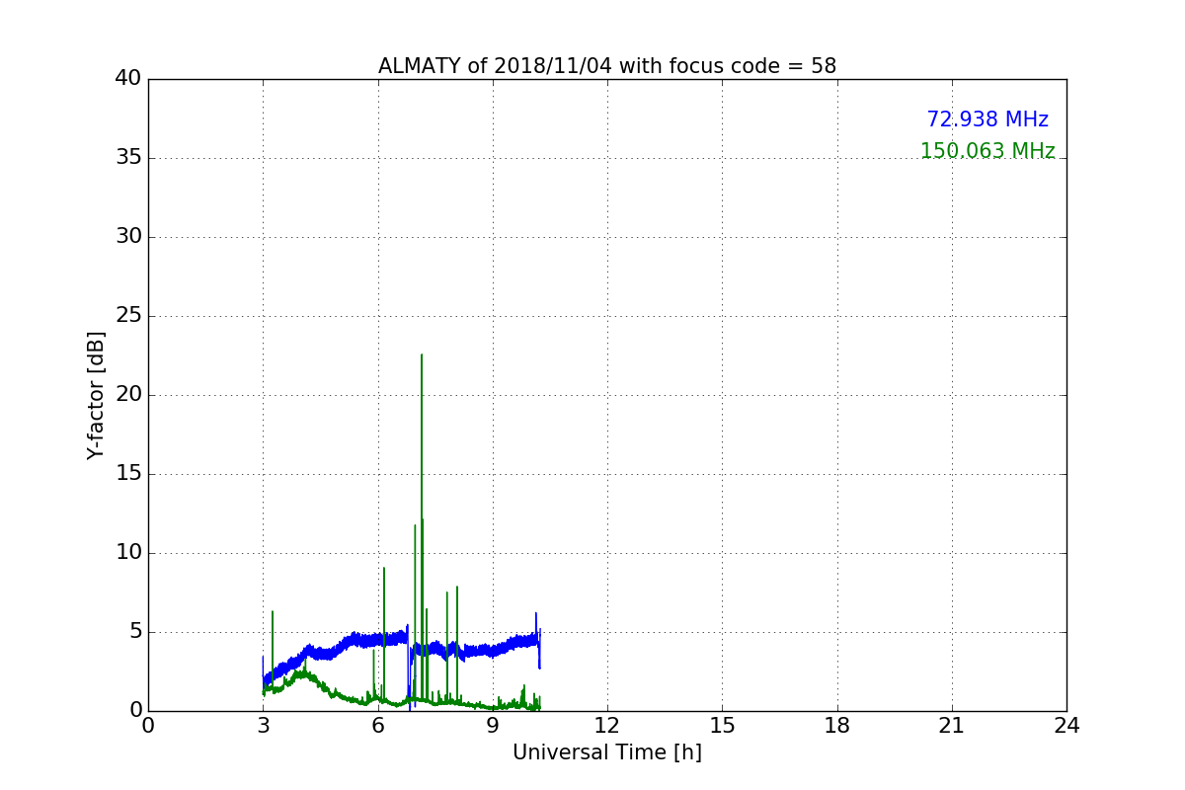This screenshot has width=1185, height=790.
Task: Click y-axis tick label 40
Action: tap(127, 79)
